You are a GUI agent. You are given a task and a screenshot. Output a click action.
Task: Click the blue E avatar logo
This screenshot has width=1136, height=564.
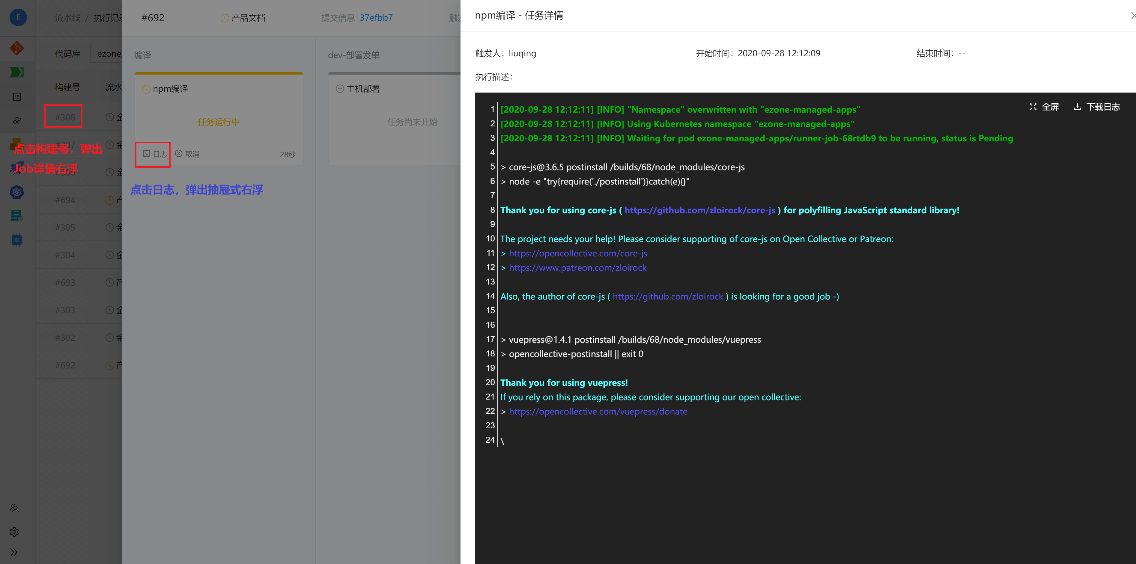18,18
